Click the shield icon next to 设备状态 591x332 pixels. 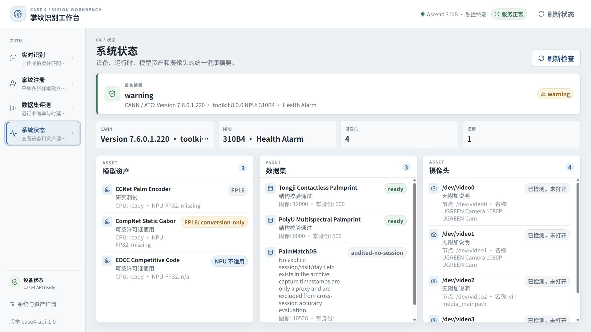(x=15, y=282)
